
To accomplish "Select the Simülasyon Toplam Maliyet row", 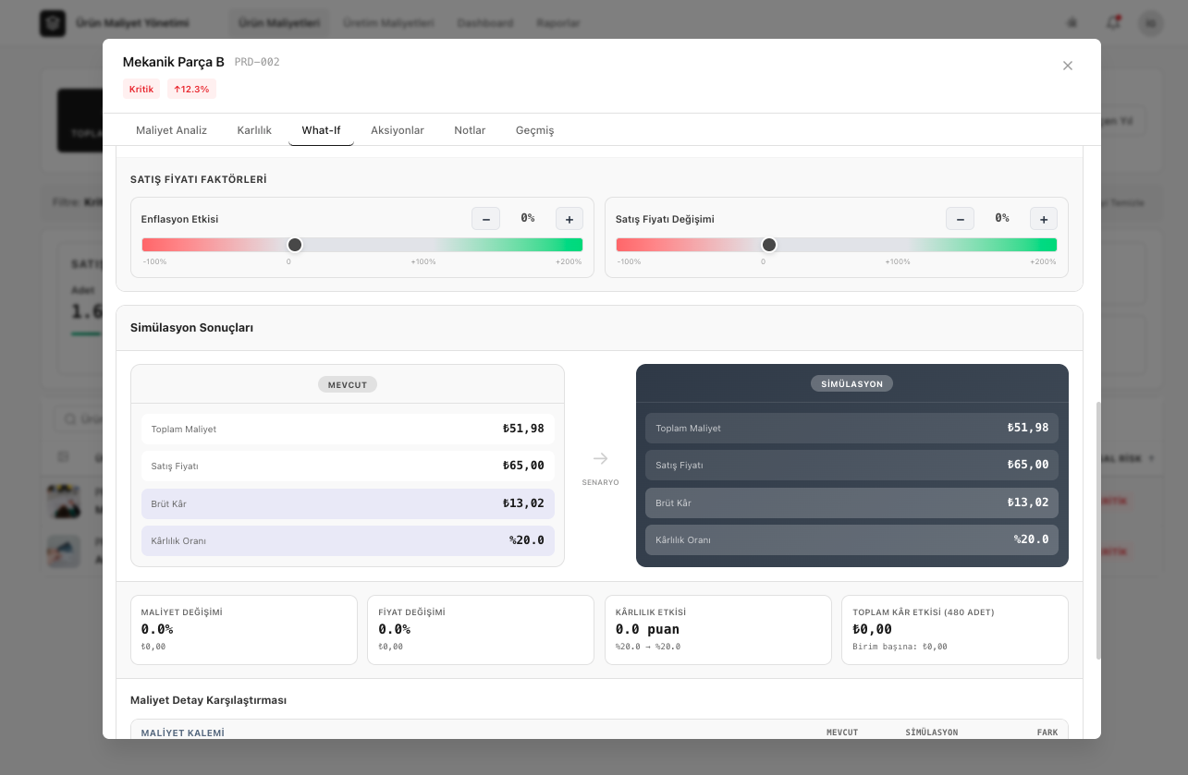I will coord(851,428).
